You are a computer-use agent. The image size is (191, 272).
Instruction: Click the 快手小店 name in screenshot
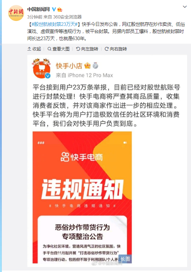pyautogui.click(x=69, y=66)
